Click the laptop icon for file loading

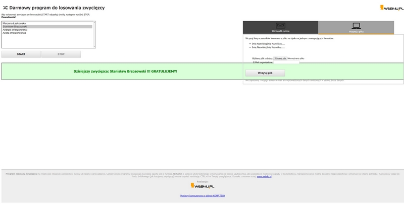[x=356, y=26]
